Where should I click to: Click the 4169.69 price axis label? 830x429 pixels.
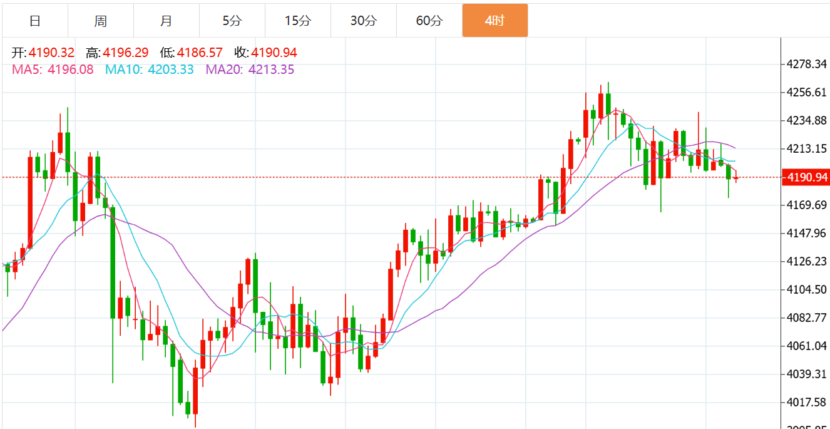click(807, 205)
